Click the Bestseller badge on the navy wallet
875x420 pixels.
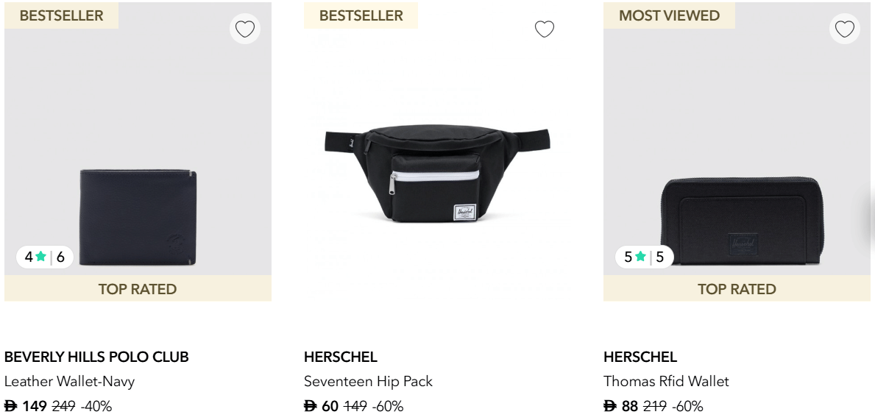tap(61, 15)
